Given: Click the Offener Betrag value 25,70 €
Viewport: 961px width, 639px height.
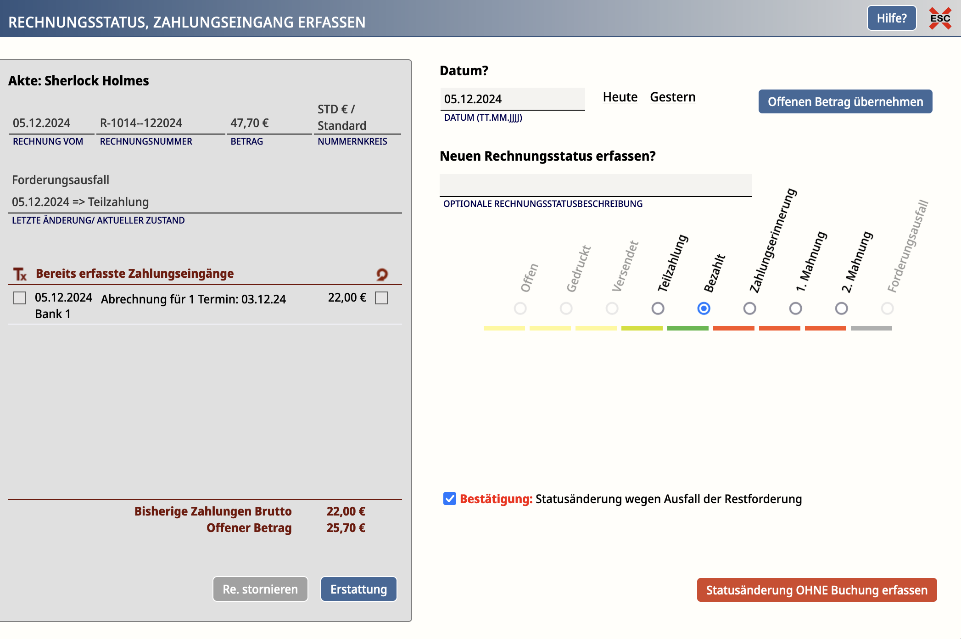Looking at the screenshot, I should click(346, 528).
